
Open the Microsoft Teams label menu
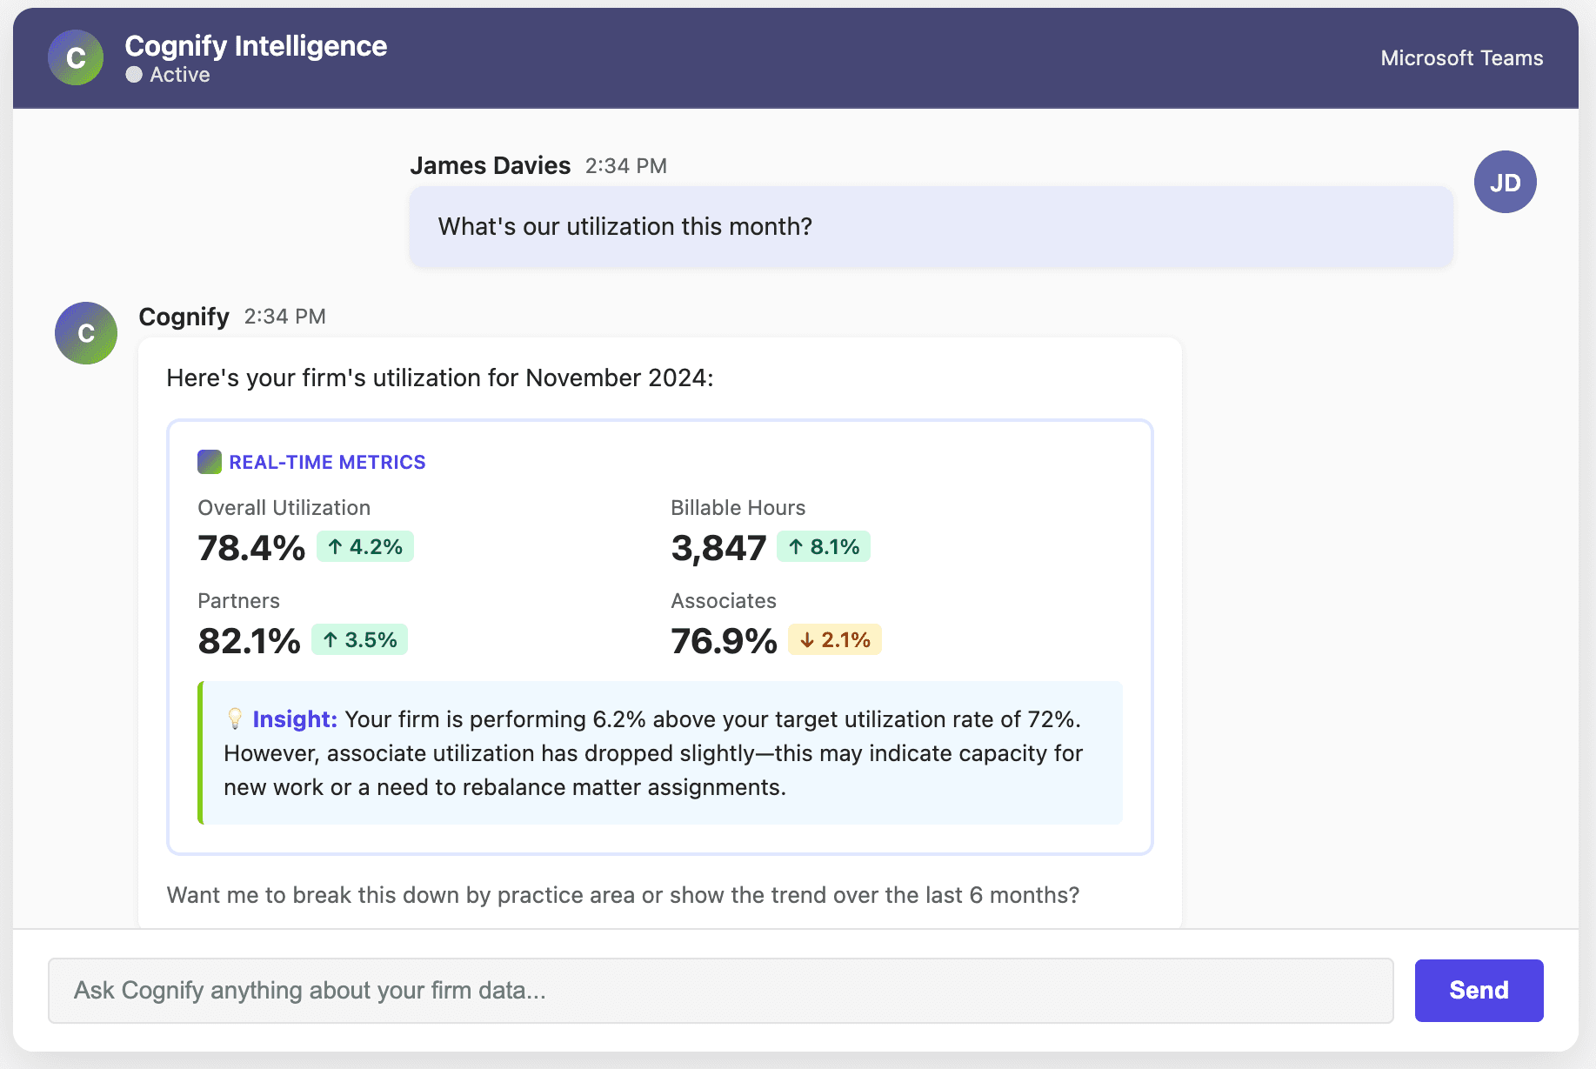click(1461, 57)
